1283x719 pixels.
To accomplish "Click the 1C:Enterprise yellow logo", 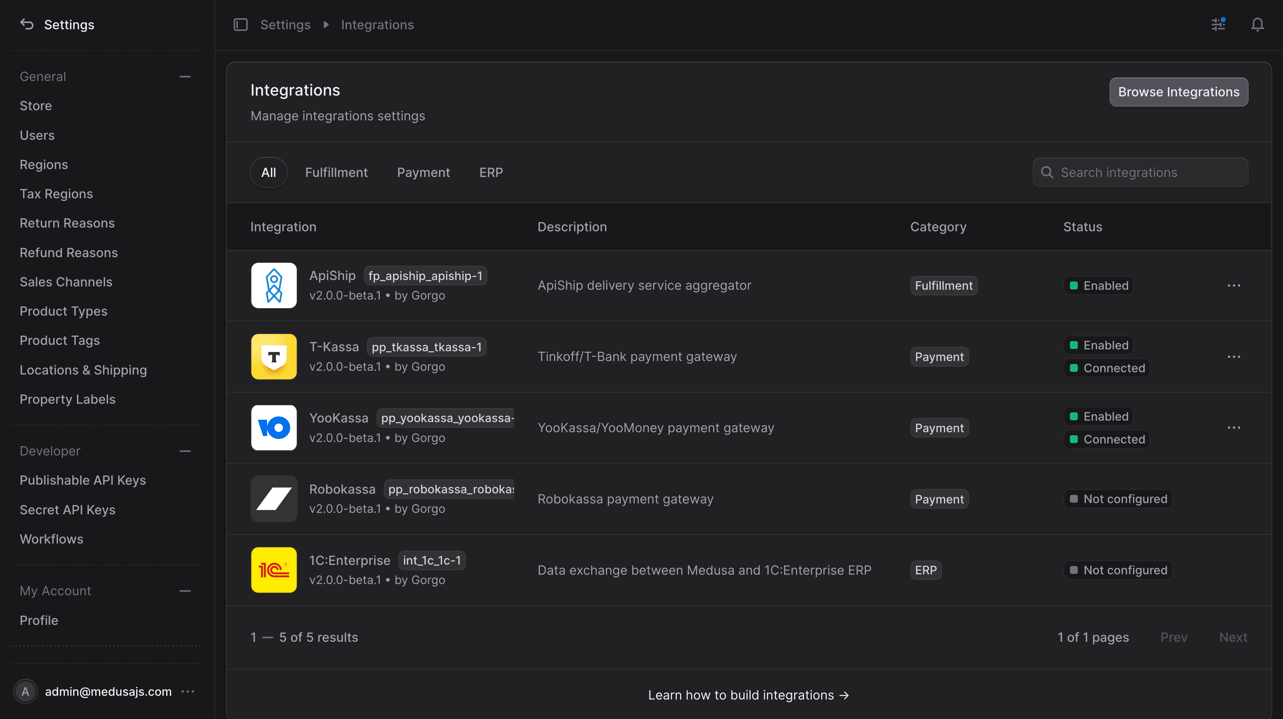I will [274, 570].
